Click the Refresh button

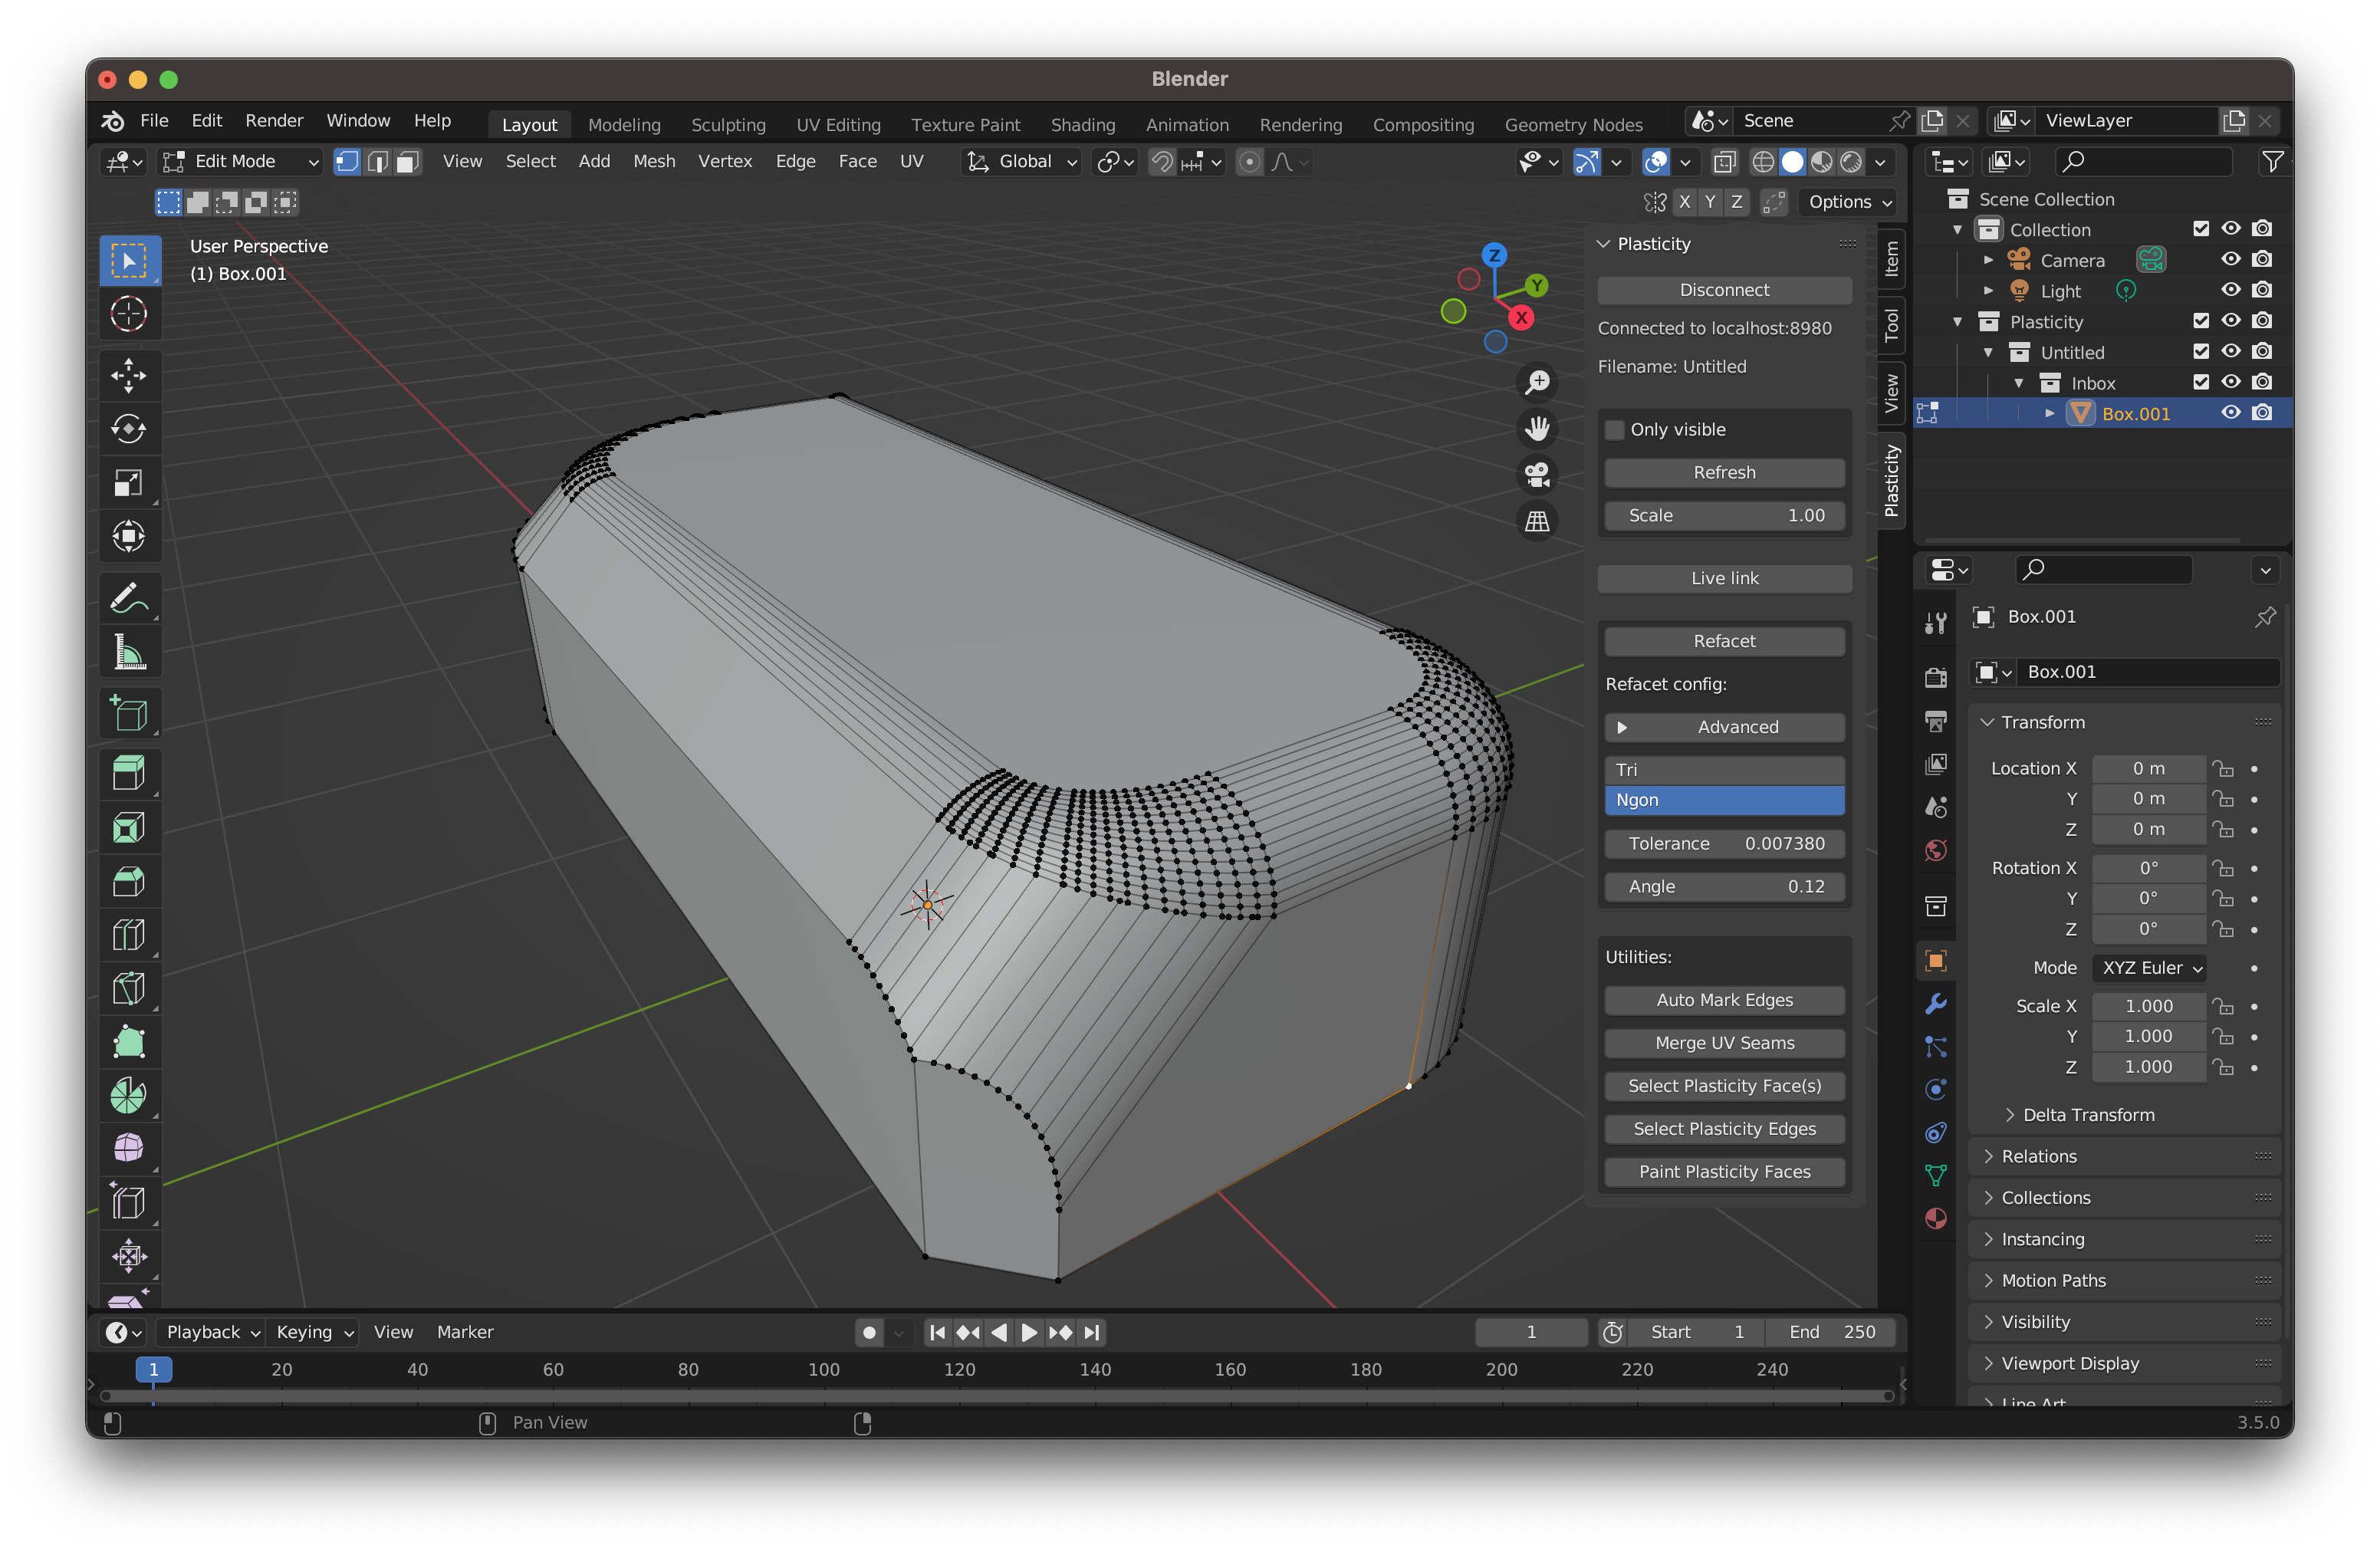coord(1724,472)
